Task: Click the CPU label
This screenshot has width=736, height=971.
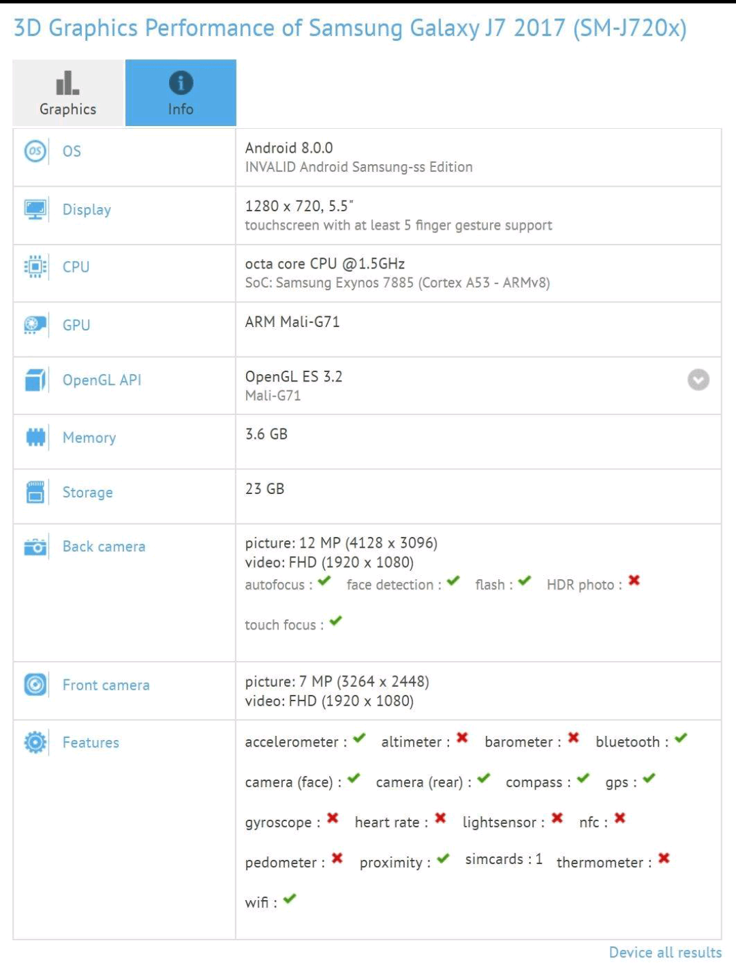Action: 76,267
